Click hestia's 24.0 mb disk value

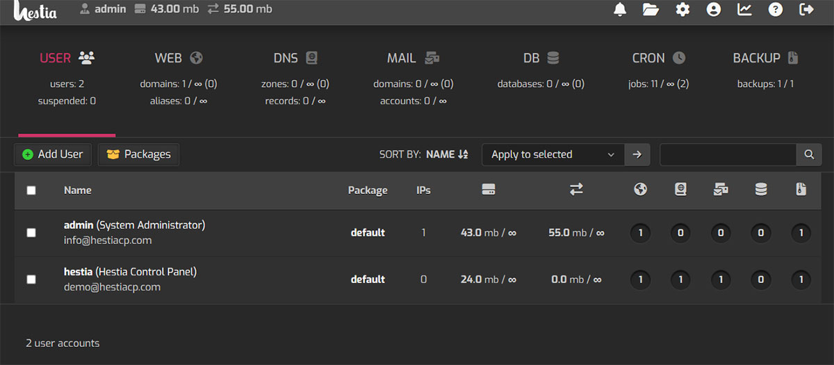click(x=489, y=279)
